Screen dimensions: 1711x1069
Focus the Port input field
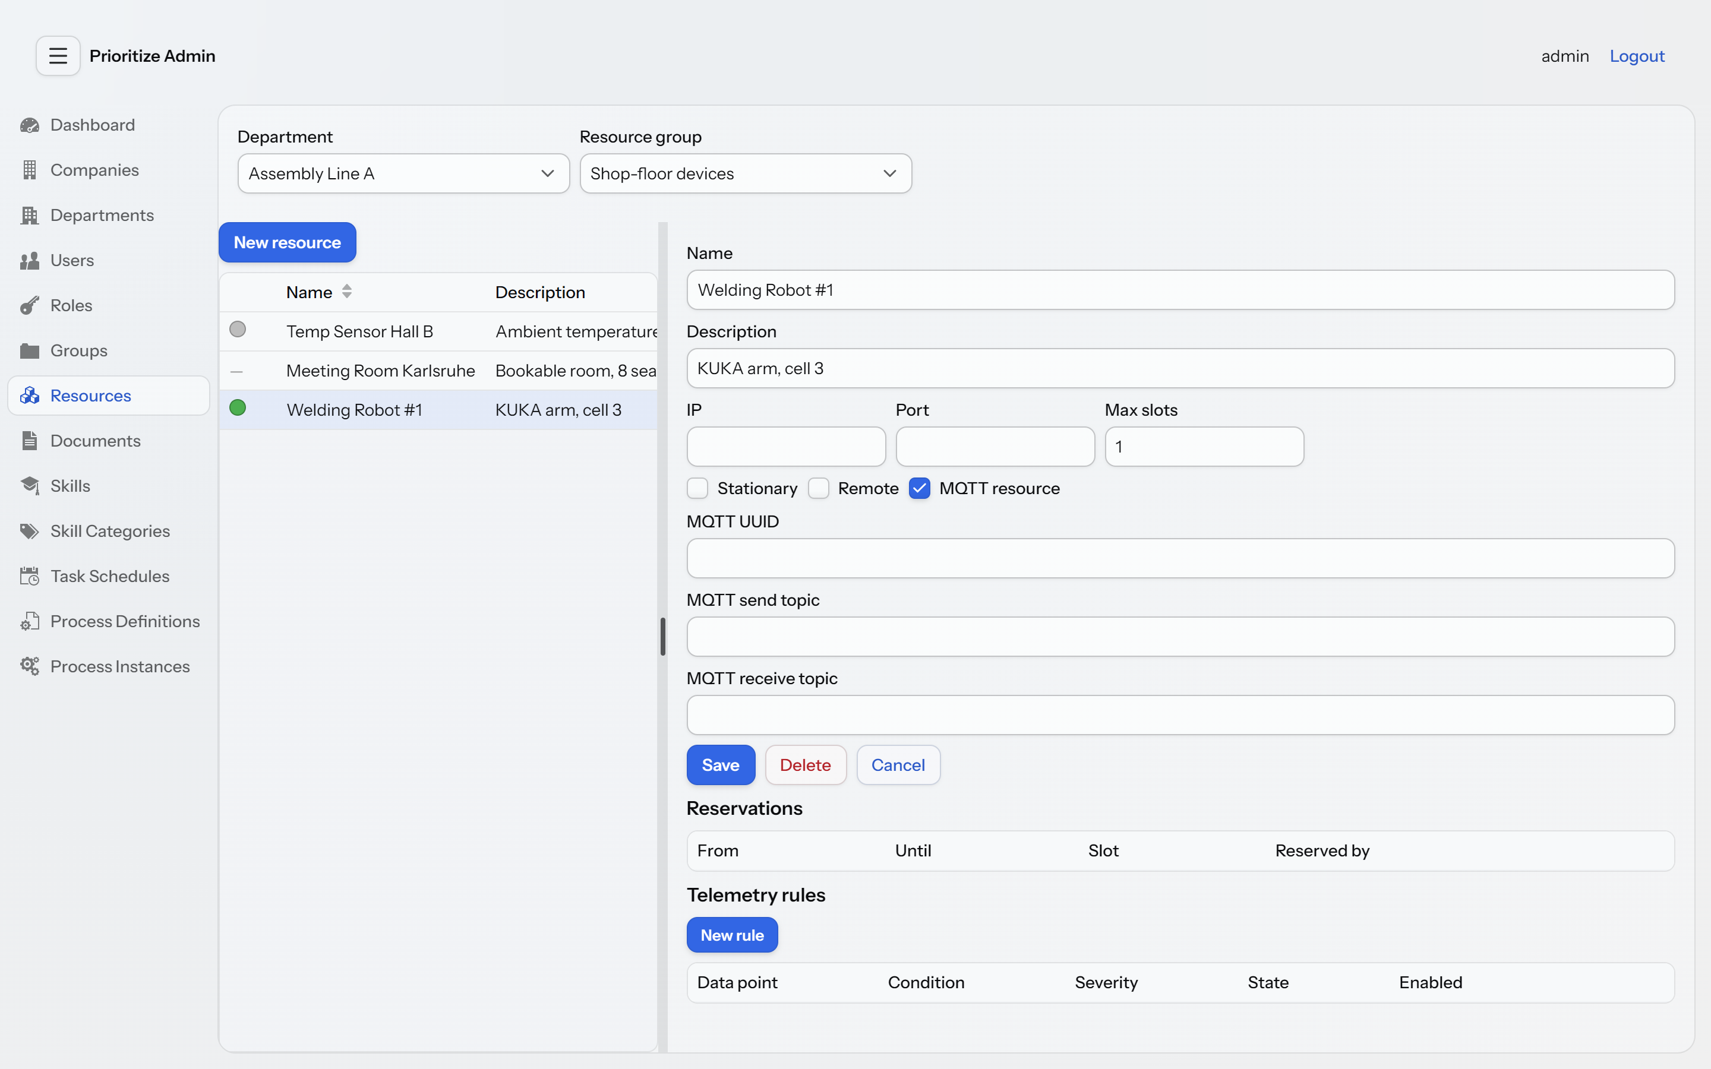point(995,447)
